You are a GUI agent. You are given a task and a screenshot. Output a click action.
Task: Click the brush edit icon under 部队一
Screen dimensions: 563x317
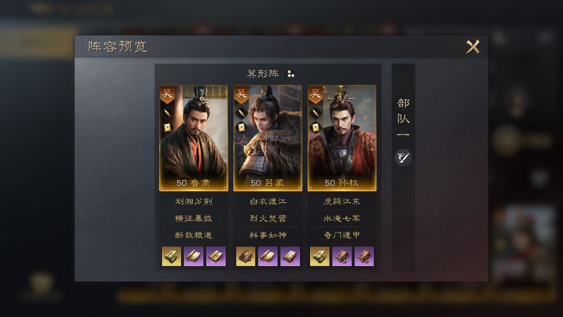coord(403,157)
